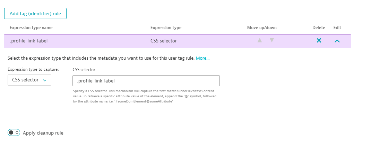Click the Edit column header
The image size is (389, 148).
(337, 28)
